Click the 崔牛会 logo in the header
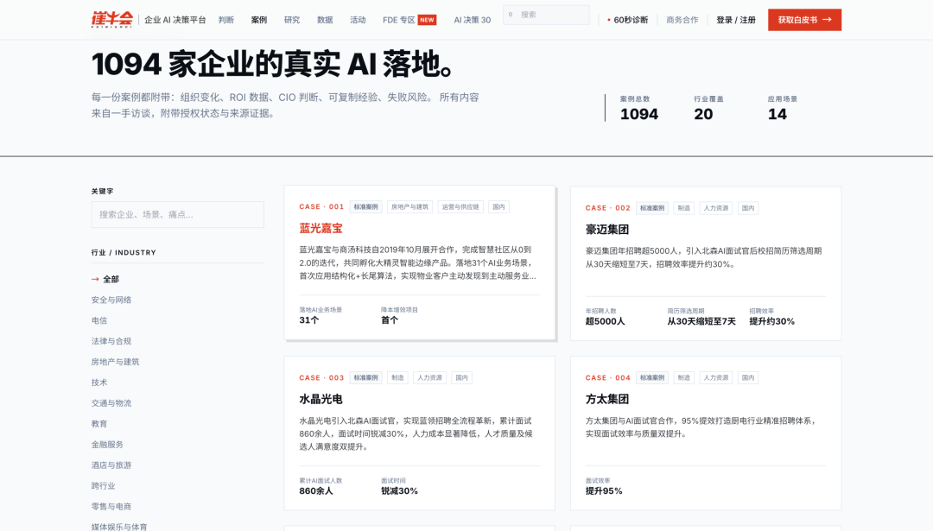The width and height of the screenshot is (933, 531). 111,20
